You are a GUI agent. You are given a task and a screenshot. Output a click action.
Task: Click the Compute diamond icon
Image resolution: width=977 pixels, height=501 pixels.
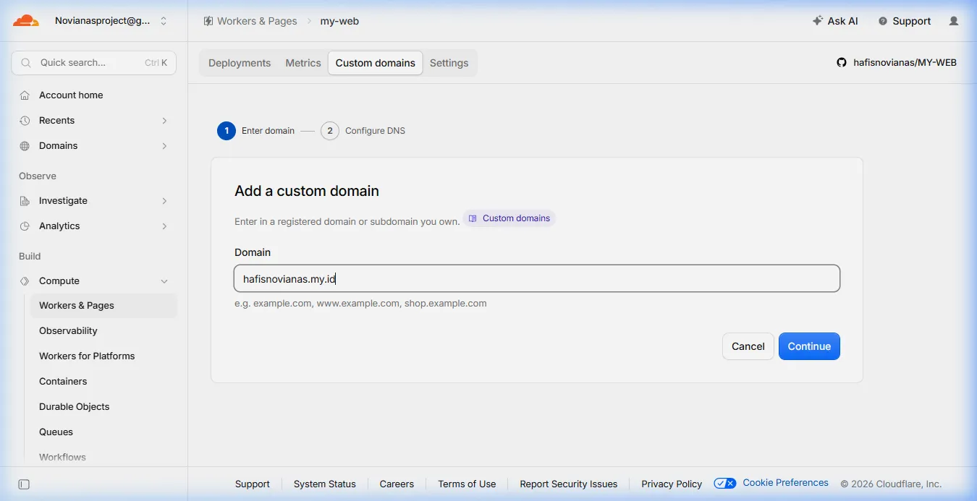pyautogui.click(x=25, y=281)
